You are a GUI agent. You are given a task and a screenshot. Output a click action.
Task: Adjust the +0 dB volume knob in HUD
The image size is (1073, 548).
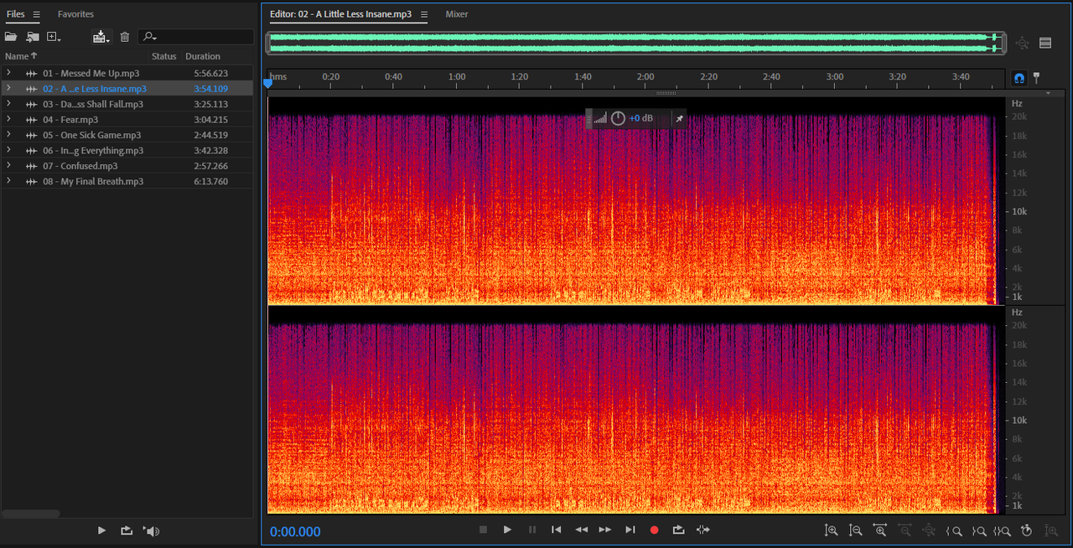tap(618, 118)
